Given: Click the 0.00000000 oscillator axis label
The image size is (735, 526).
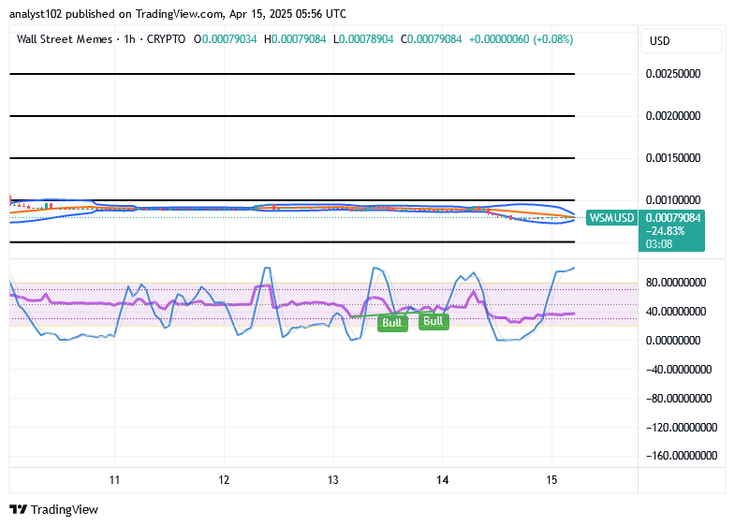Looking at the screenshot, I should (x=673, y=341).
